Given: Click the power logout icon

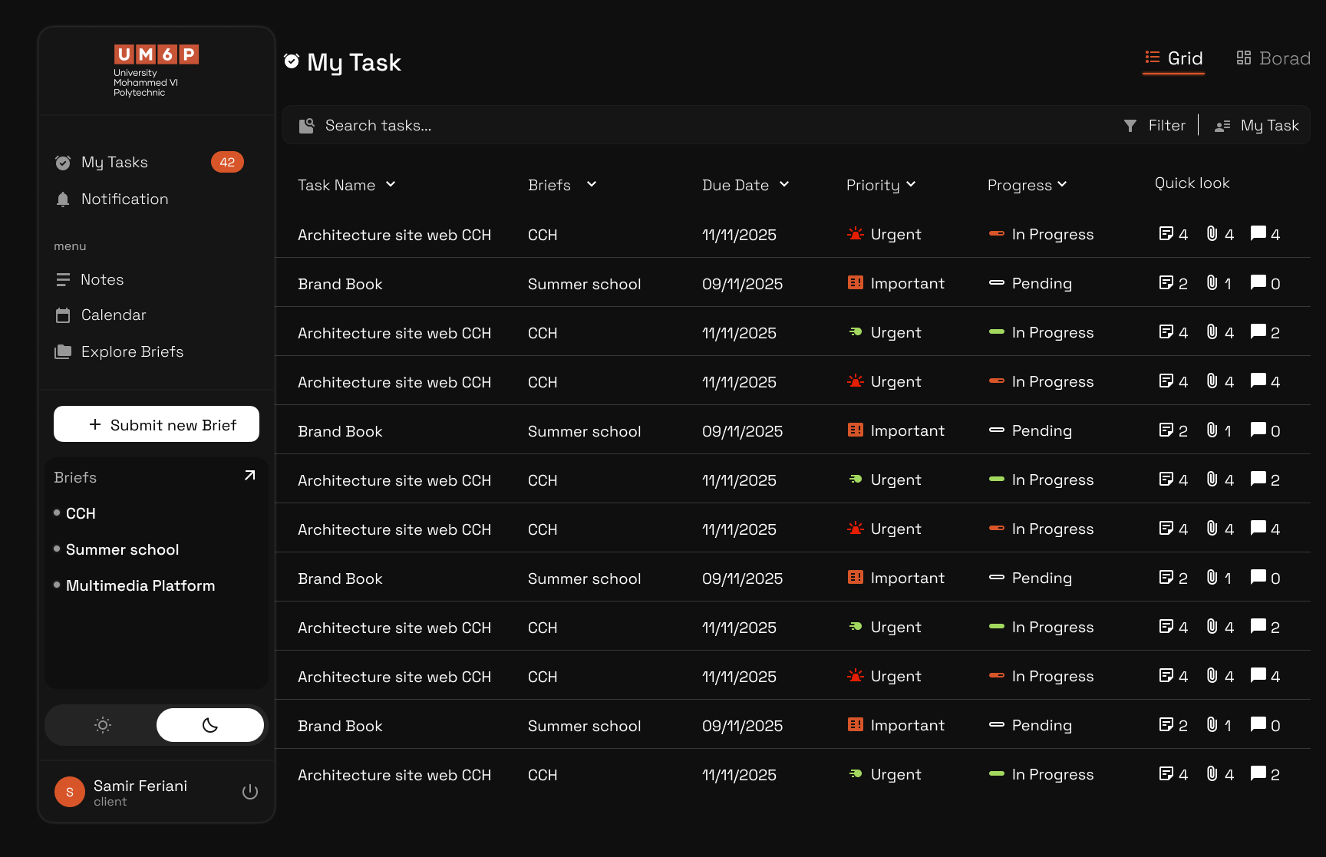Looking at the screenshot, I should [250, 792].
